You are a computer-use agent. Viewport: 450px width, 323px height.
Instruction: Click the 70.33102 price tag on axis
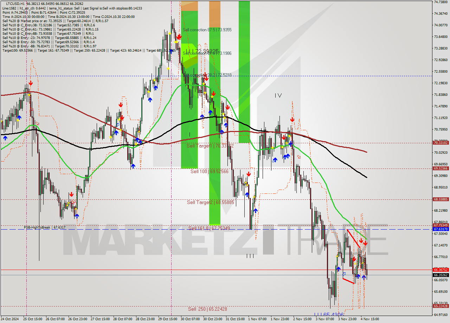click(441, 143)
